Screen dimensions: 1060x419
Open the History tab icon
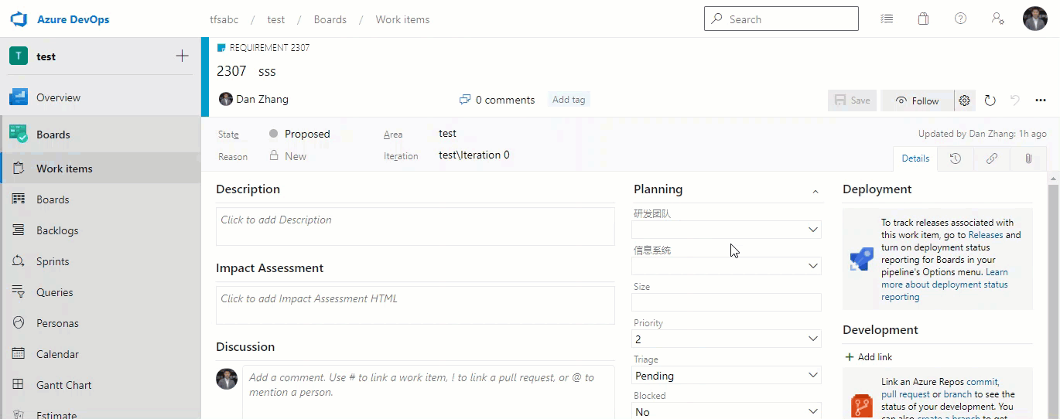(956, 158)
